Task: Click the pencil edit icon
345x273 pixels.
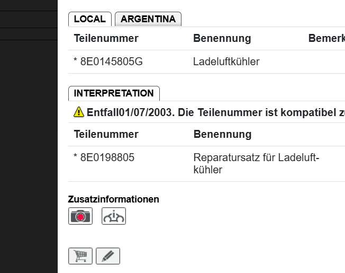Action: click(108, 256)
